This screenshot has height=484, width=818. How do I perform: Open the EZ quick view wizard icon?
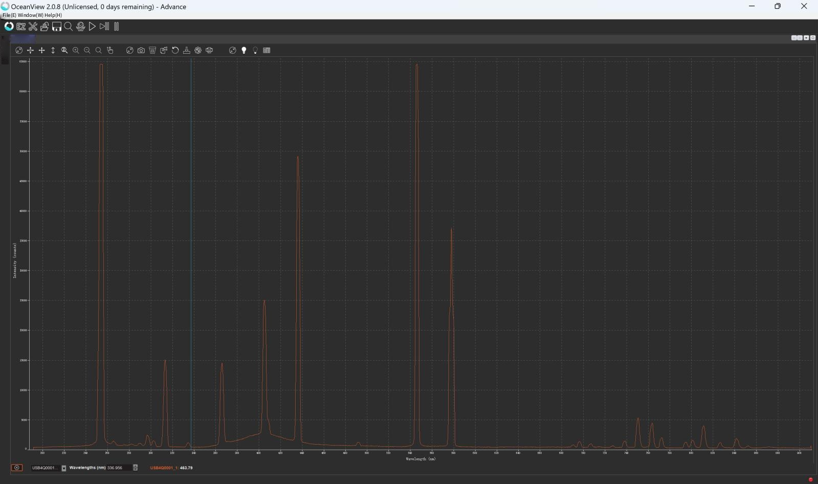pos(21,27)
